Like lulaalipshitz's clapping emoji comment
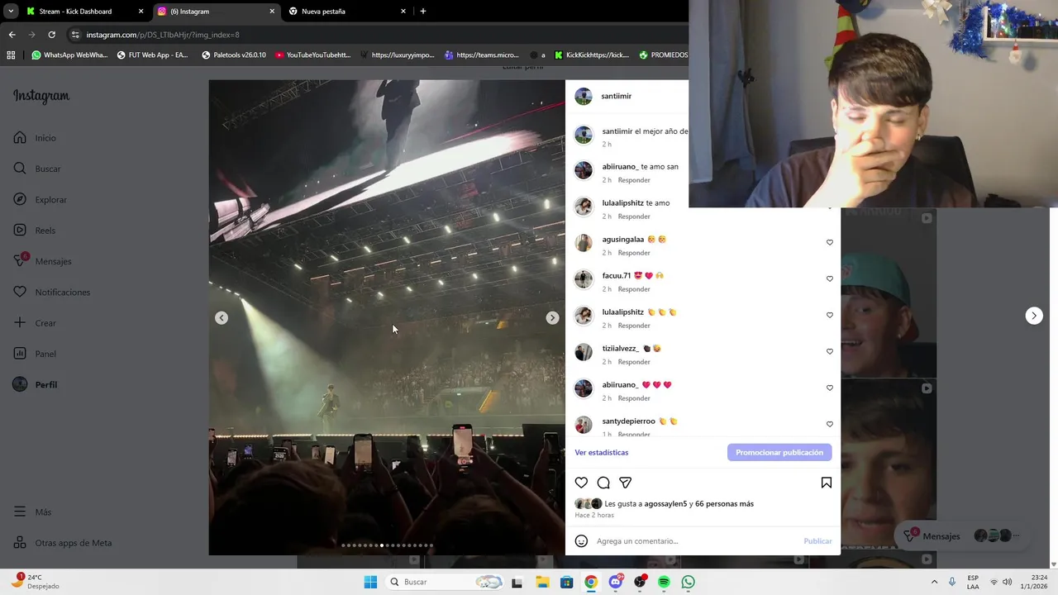This screenshot has width=1058, height=595. pyautogui.click(x=830, y=315)
